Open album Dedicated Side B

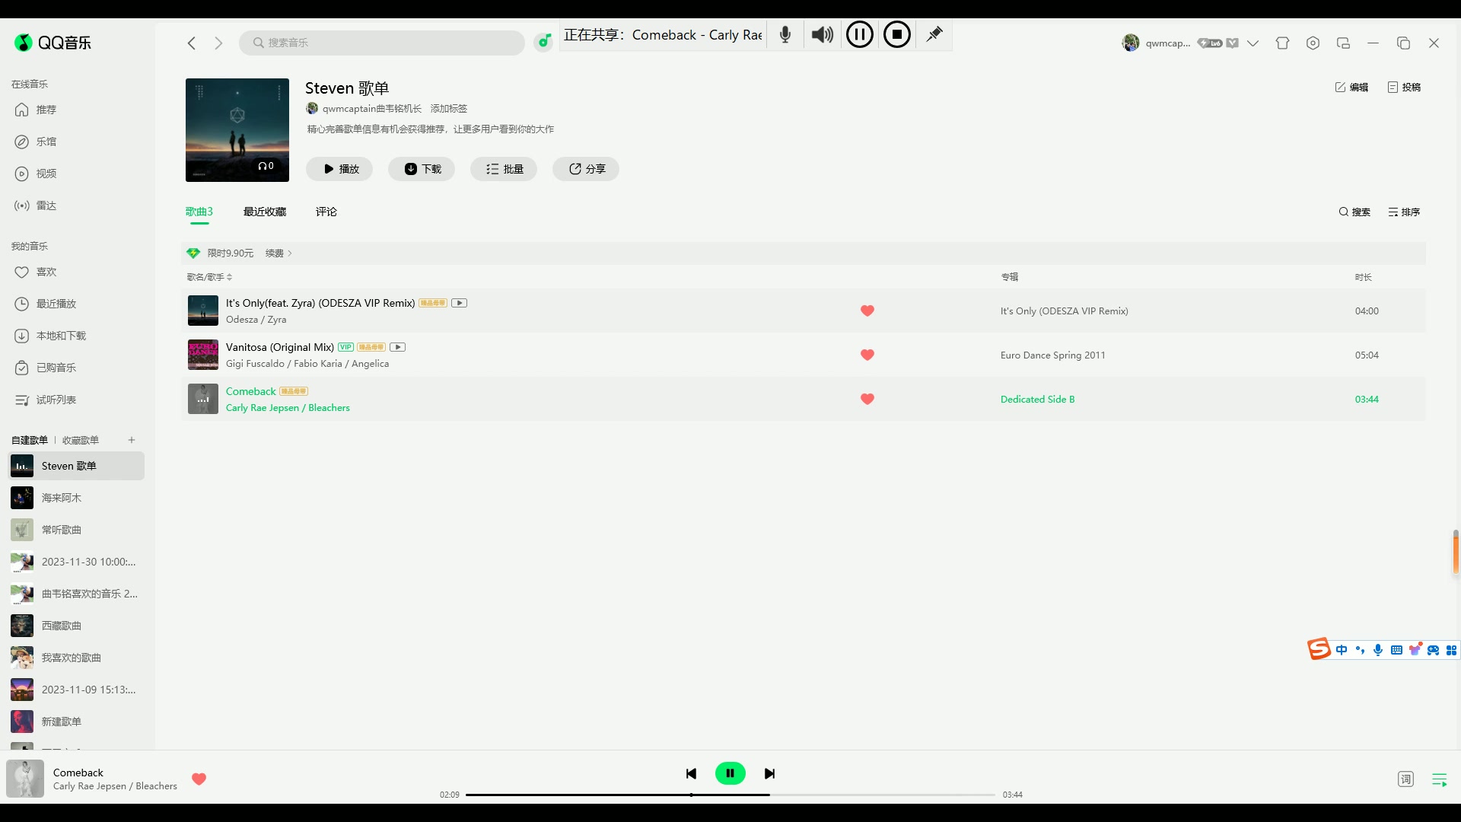tap(1037, 400)
